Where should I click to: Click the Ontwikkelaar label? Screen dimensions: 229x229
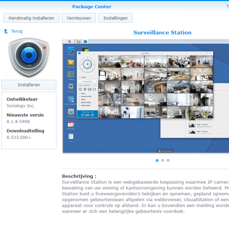pos(22,99)
